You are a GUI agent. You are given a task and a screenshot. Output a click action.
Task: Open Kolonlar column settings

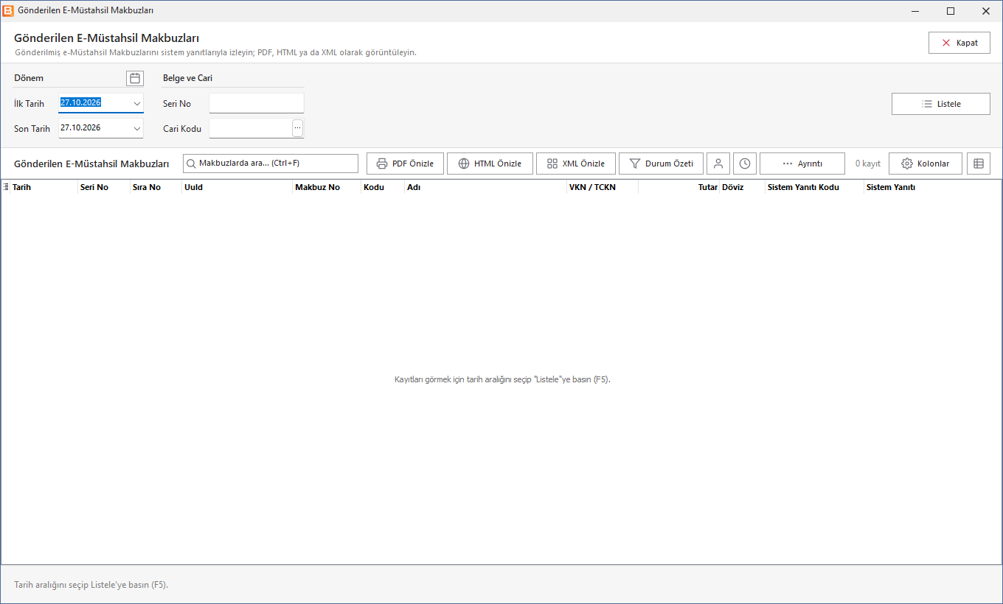coord(926,164)
